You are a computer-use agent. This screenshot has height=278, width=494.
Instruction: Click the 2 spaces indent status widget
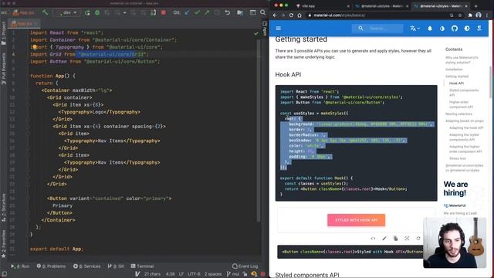213,274
